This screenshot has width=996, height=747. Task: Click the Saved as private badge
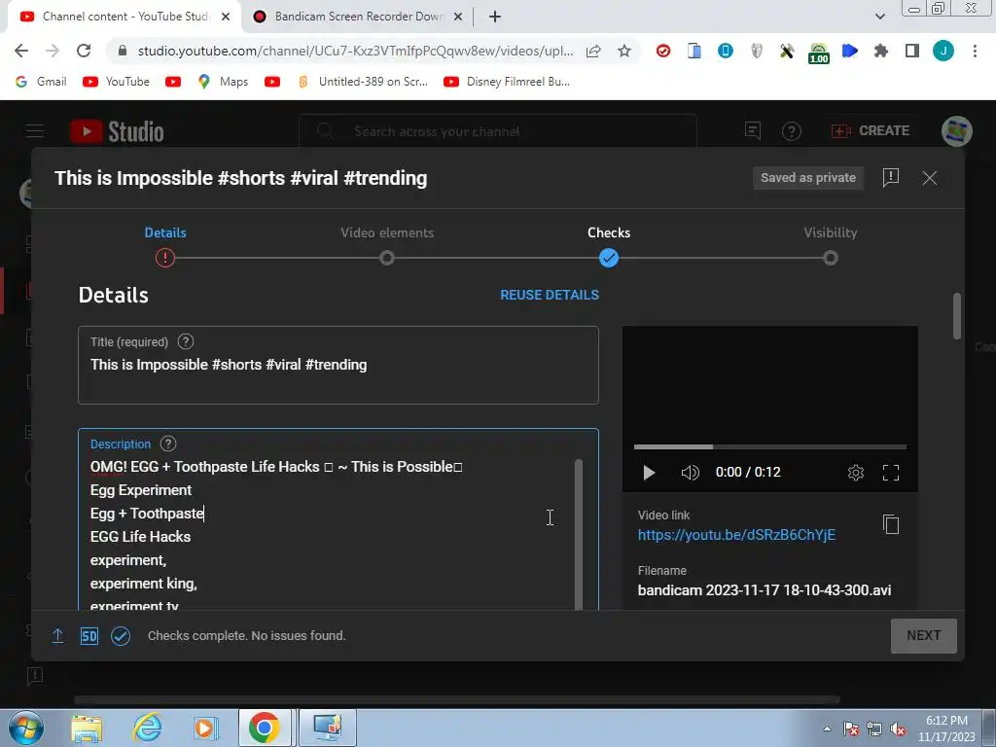tap(808, 178)
